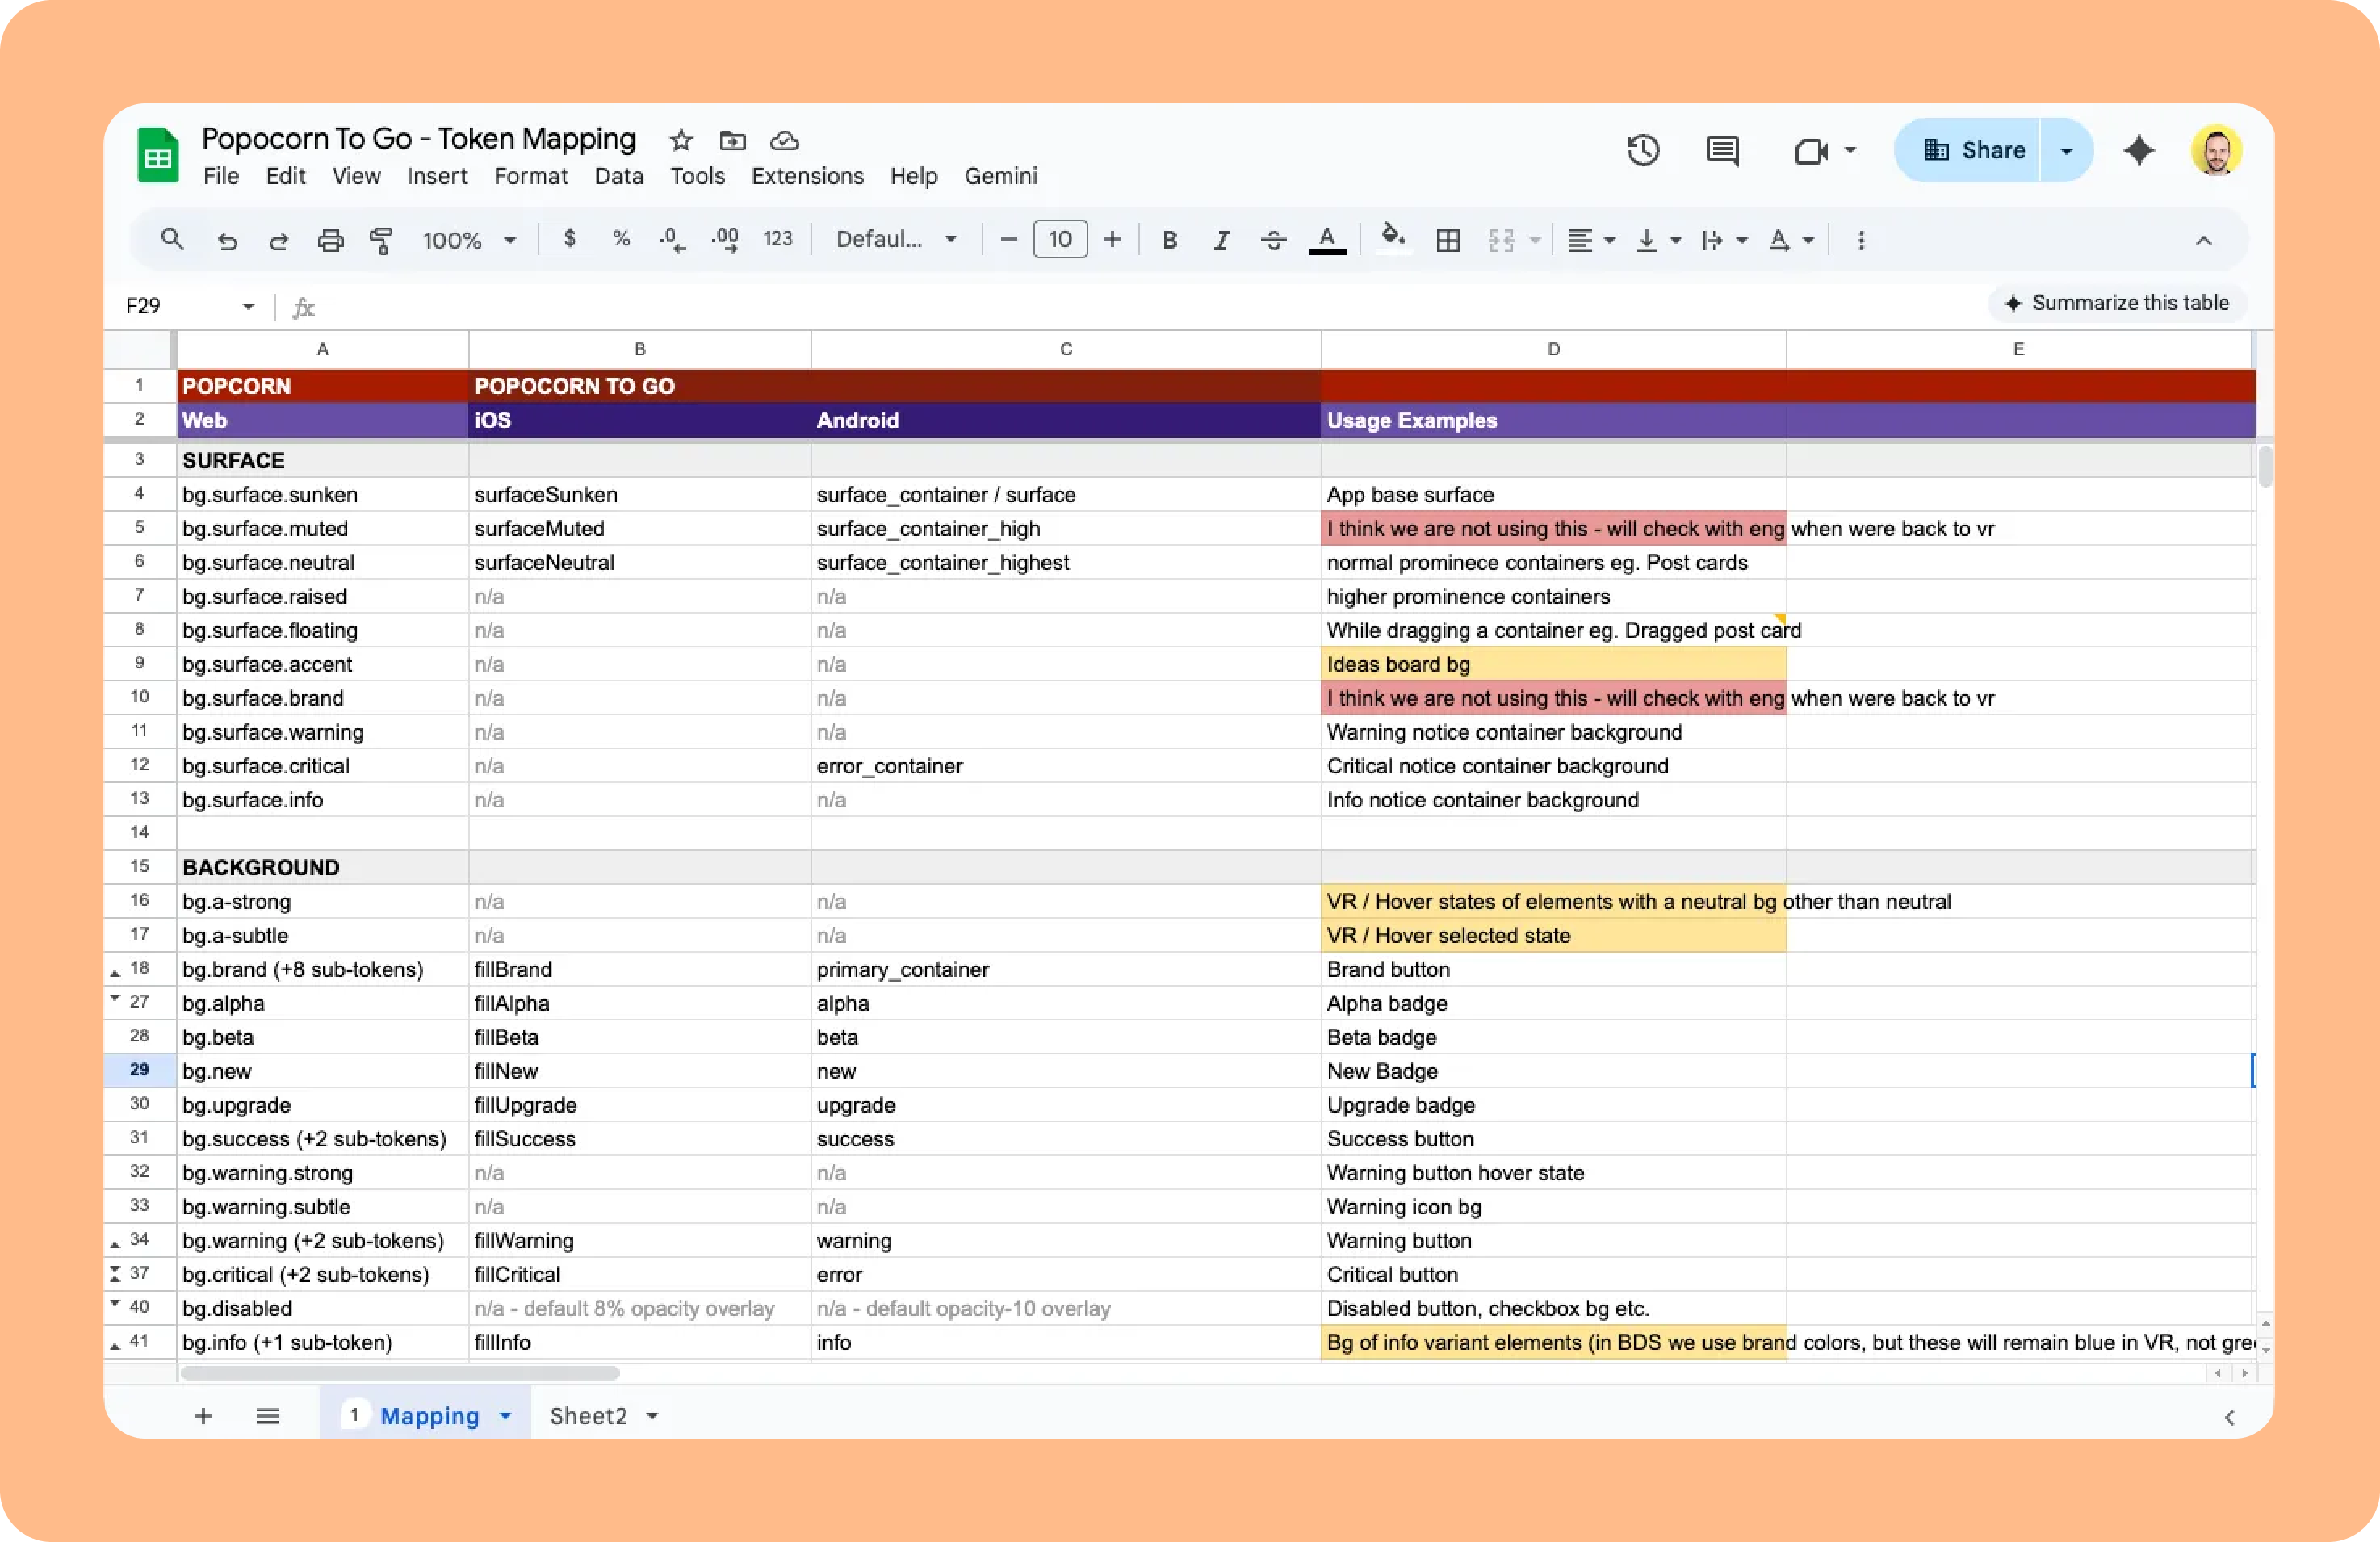Open the fill color picker

(1392, 239)
